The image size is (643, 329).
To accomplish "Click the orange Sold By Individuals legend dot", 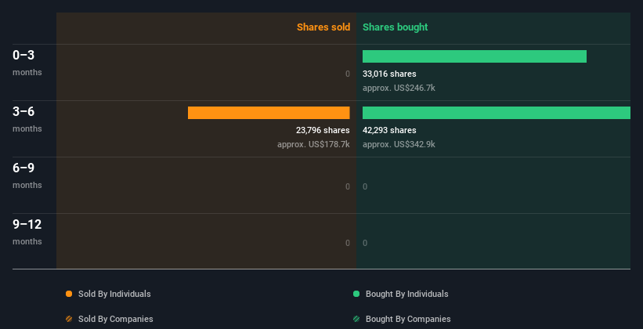I will (69, 294).
